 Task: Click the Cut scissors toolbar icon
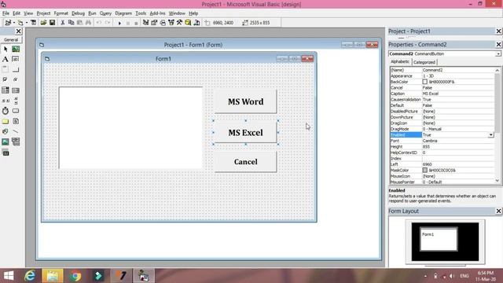tap(63, 23)
